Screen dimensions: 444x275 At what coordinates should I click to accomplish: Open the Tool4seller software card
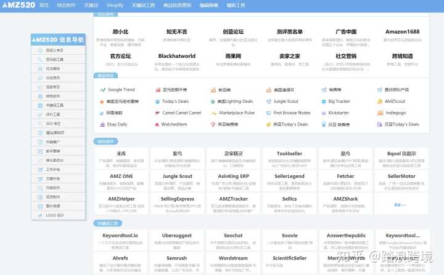click(289, 158)
